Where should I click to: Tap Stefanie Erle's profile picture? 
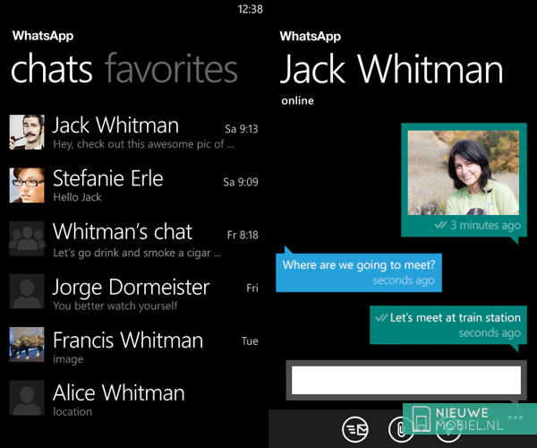(x=27, y=185)
